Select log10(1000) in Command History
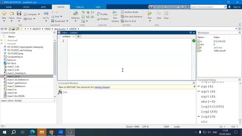Image resolution: width=242 pixels, height=136 pixels. pyautogui.click(x=213, y=107)
